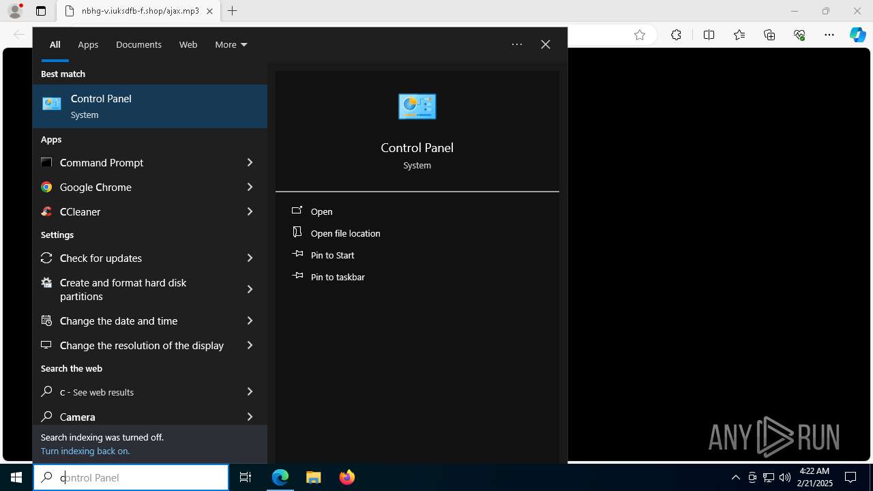The image size is (873, 491).
Task: Open Edge favorites star-list icon
Action: click(739, 35)
